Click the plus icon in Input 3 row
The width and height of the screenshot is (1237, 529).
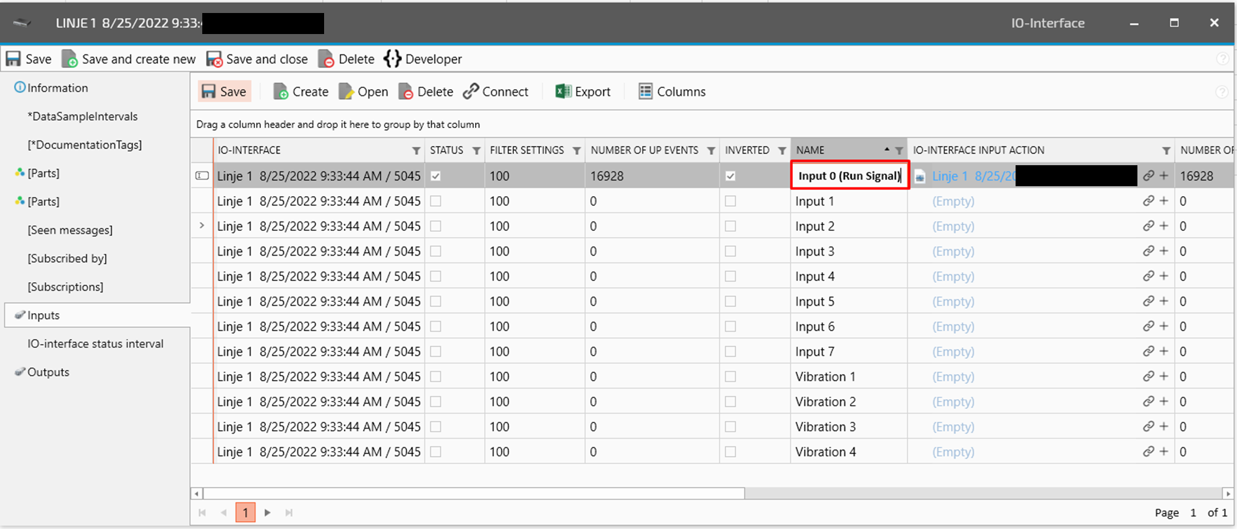tap(1163, 251)
